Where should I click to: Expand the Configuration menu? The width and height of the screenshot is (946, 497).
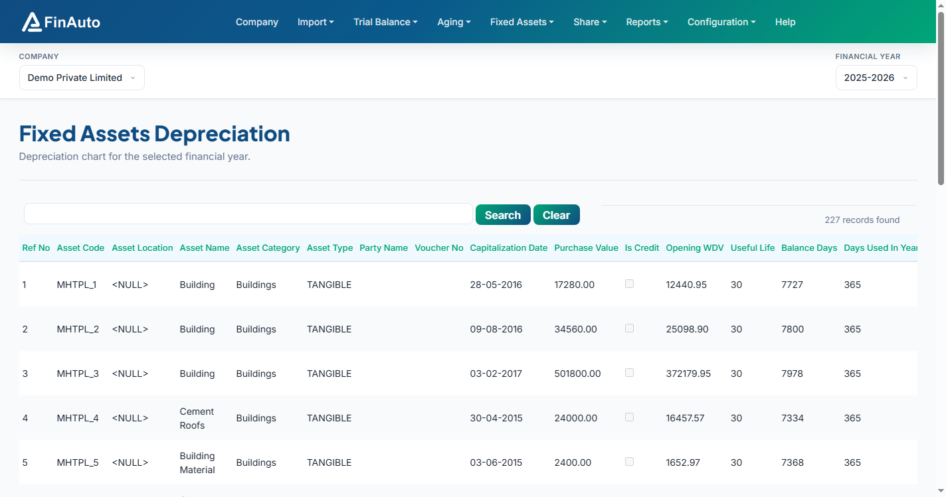pos(721,22)
